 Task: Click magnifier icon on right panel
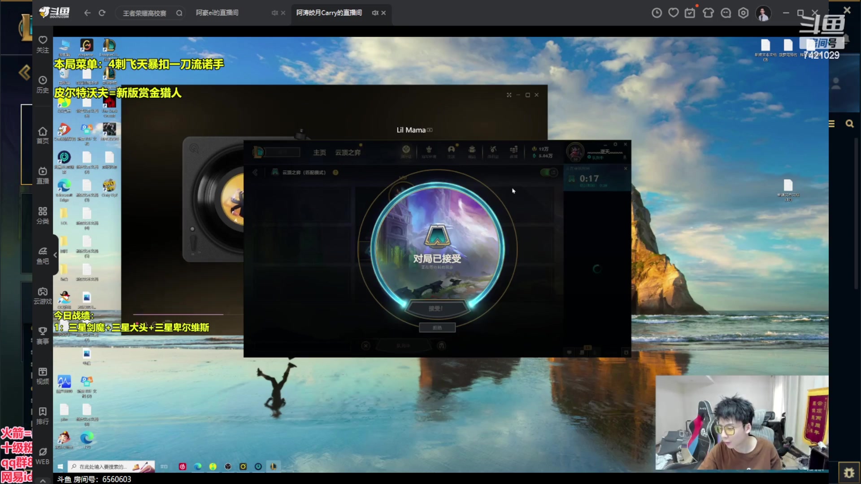coord(849,124)
